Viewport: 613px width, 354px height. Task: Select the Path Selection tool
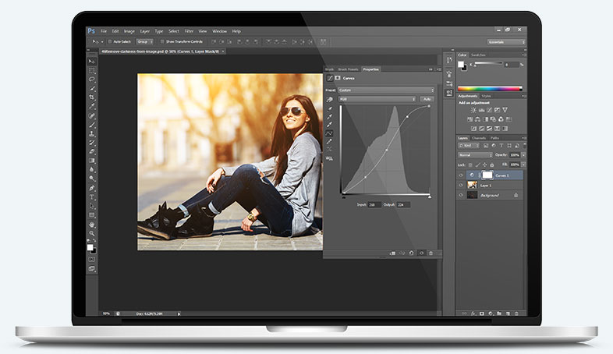coord(92,206)
